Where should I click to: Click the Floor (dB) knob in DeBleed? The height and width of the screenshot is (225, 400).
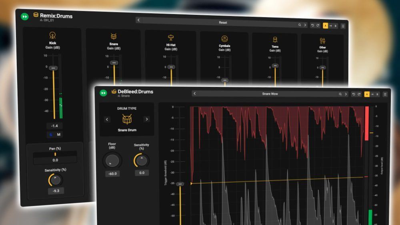coord(112,161)
